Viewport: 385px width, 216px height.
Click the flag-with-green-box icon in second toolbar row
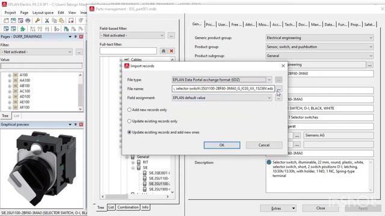click(x=66, y=29)
